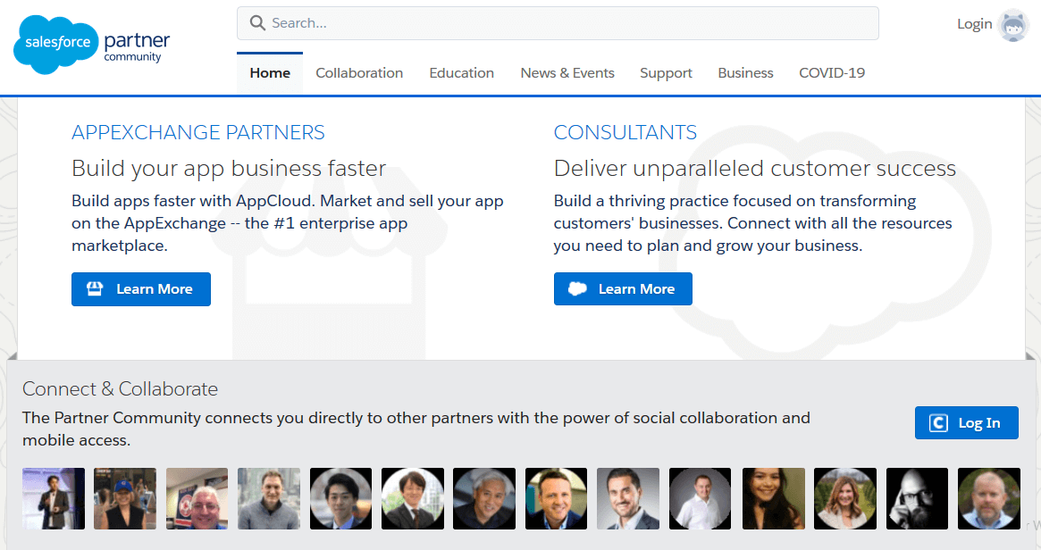Focus the Search input field
The image size is (1041, 550).
click(x=572, y=23)
